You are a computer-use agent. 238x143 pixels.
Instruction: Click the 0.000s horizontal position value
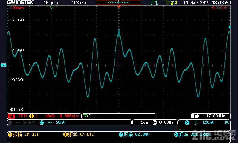point(166,122)
